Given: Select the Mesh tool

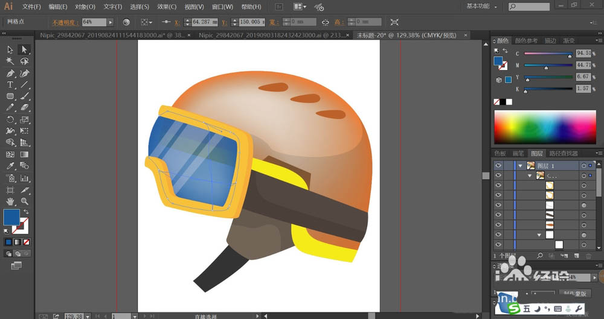Looking at the screenshot, I should (x=10, y=154).
